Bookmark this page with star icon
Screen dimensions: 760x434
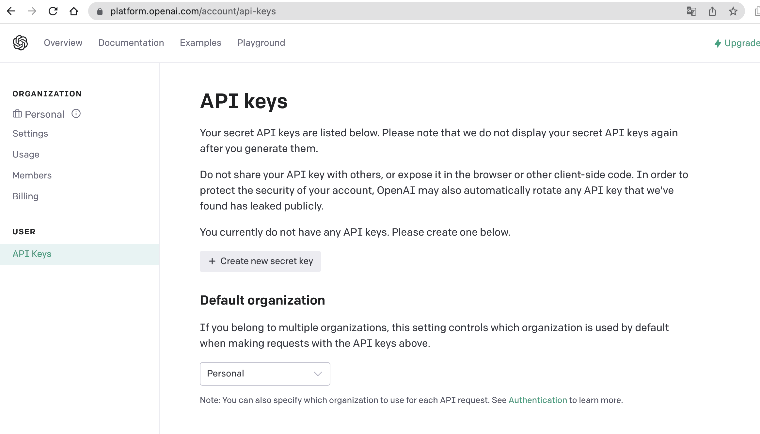point(733,11)
